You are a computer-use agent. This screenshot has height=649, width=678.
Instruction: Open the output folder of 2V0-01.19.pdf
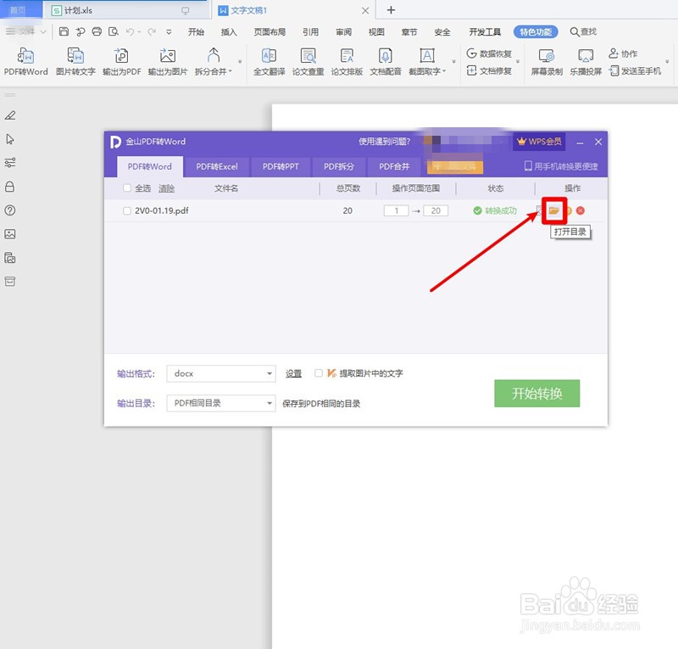[554, 211]
